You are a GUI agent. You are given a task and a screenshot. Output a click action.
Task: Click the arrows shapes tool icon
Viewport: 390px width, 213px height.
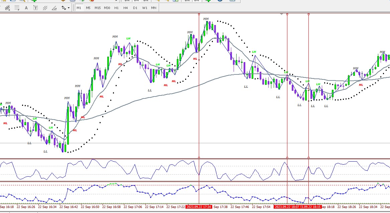pos(64,8)
